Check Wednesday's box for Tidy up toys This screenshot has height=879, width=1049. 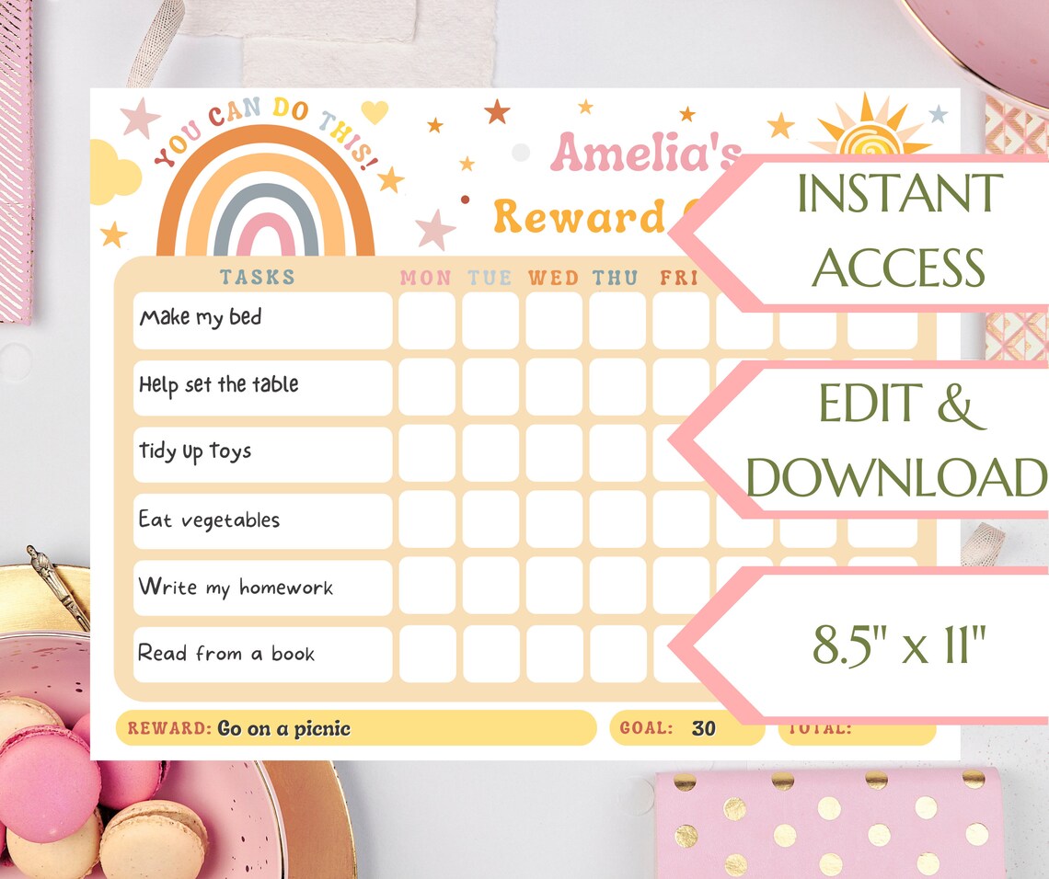tap(554, 452)
